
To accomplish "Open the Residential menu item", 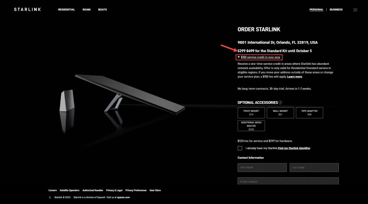I will tap(66, 10).
